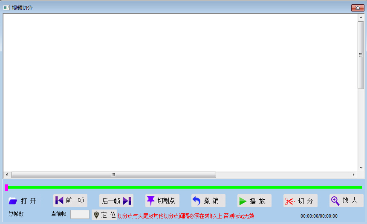Click the scroll up arrow of preview

361,17
